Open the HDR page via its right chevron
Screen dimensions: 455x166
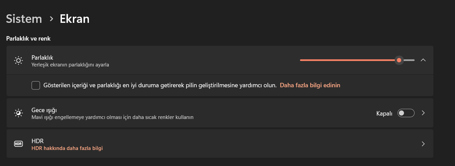[x=423, y=144]
